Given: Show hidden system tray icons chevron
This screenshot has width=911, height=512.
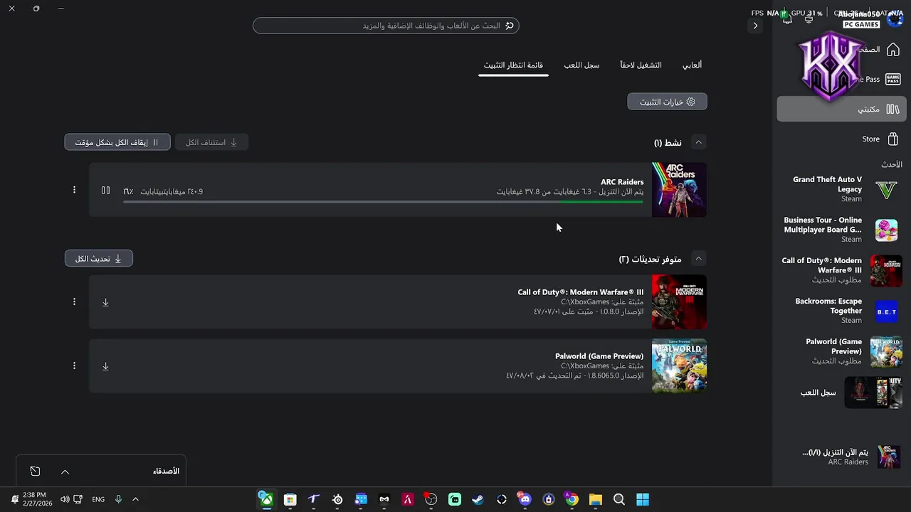Looking at the screenshot, I should click(135, 499).
